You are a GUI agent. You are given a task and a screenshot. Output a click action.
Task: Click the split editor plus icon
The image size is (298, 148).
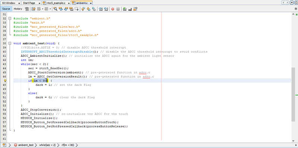[295, 9]
